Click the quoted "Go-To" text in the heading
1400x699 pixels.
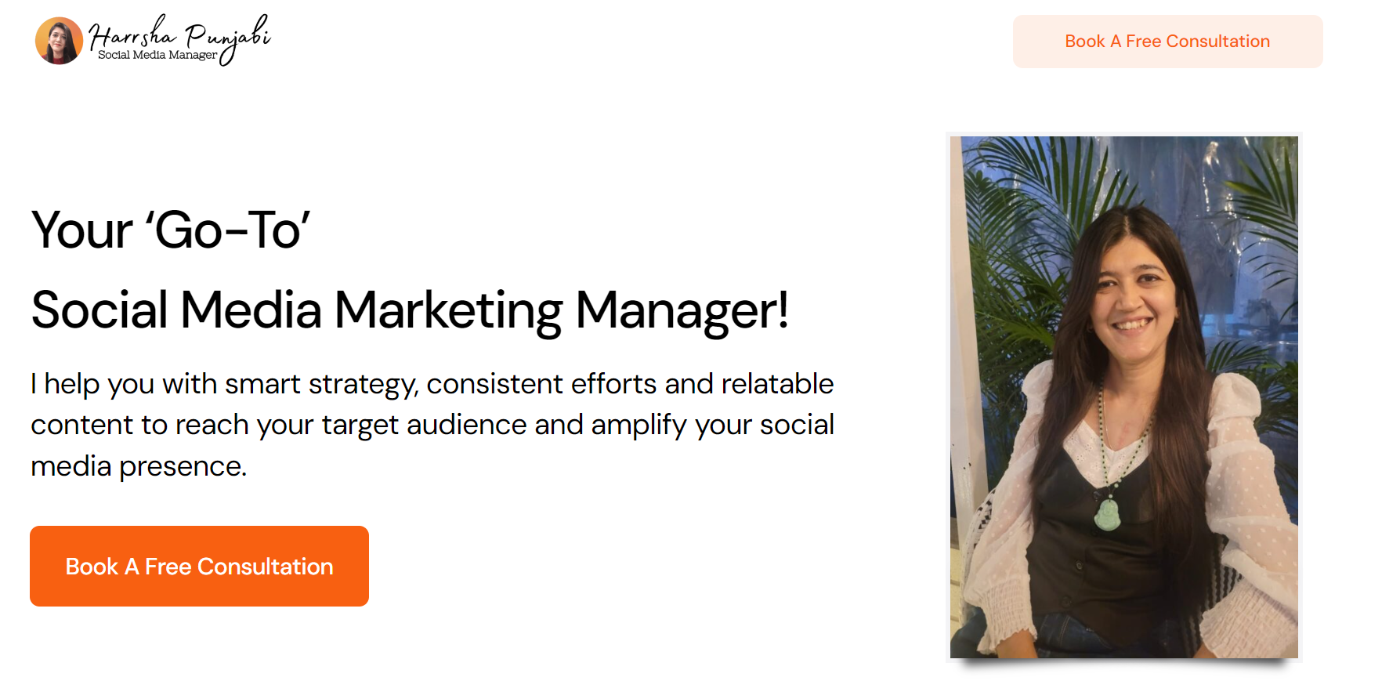tap(228, 231)
